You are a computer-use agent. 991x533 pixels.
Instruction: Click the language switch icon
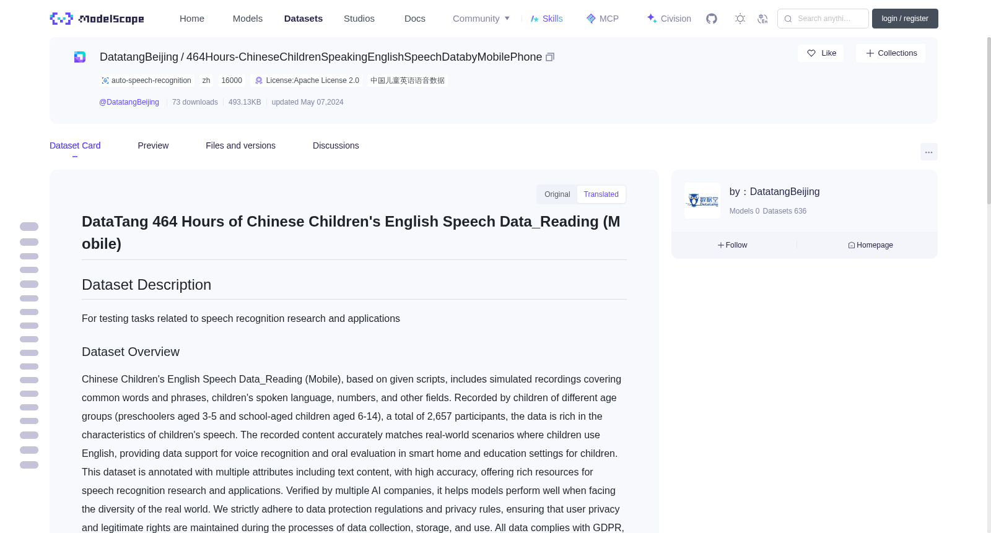762,19
